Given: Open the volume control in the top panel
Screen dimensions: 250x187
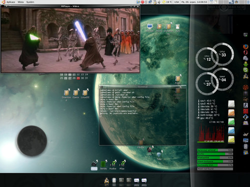Looking at the screenshot, I should (x=159, y=2).
